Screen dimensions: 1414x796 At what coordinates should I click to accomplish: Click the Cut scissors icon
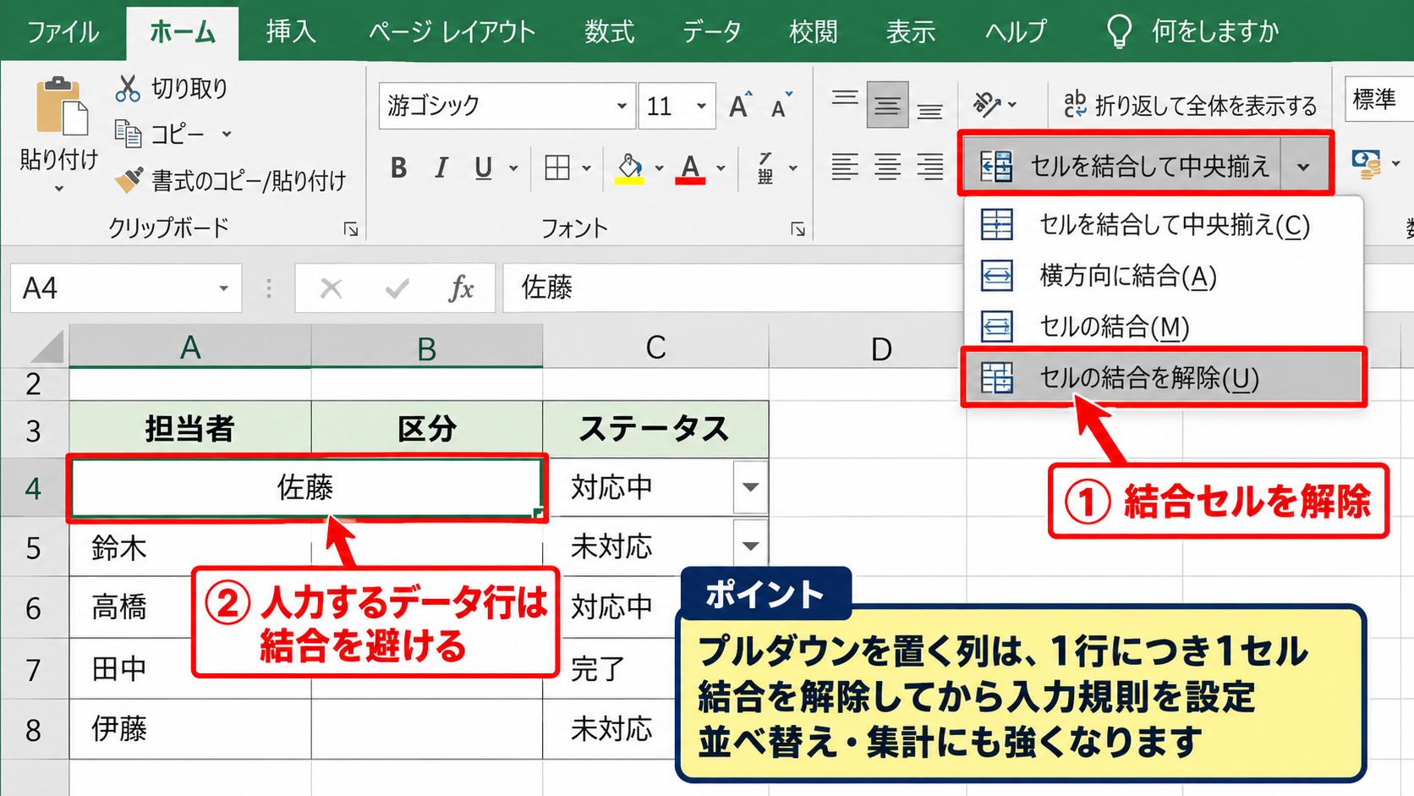128,88
